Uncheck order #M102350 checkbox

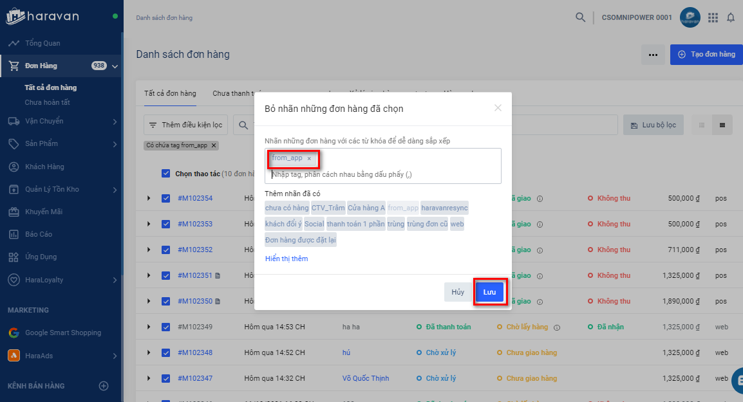(x=165, y=301)
